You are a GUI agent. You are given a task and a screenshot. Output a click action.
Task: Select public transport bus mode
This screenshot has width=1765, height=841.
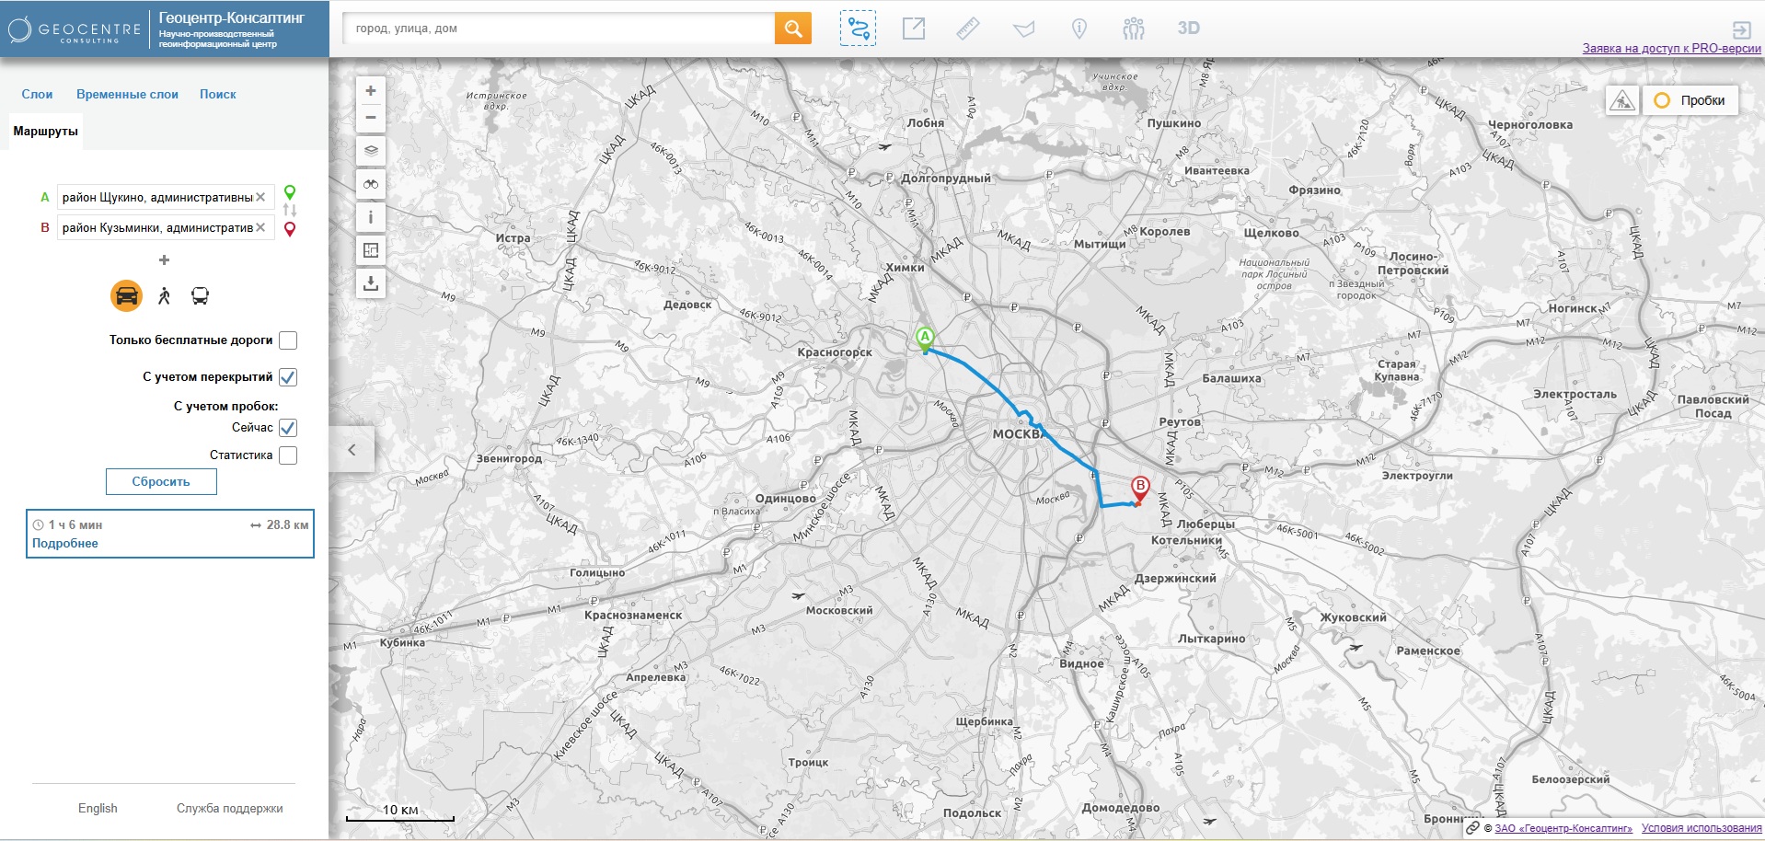pyautogui.click(x=200, y=296)
